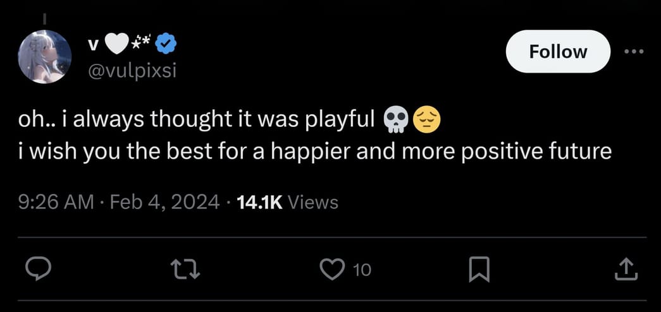Image resolution: width=661 pixels, height=312 pixels.
Task: View the 14.1K Views analytics
Action: [x=287, y=202]
